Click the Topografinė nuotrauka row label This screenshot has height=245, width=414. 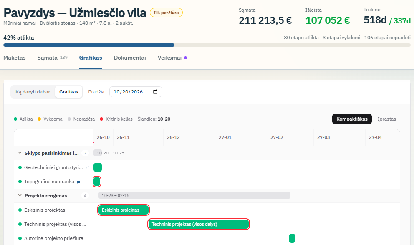tap(49, 182)
